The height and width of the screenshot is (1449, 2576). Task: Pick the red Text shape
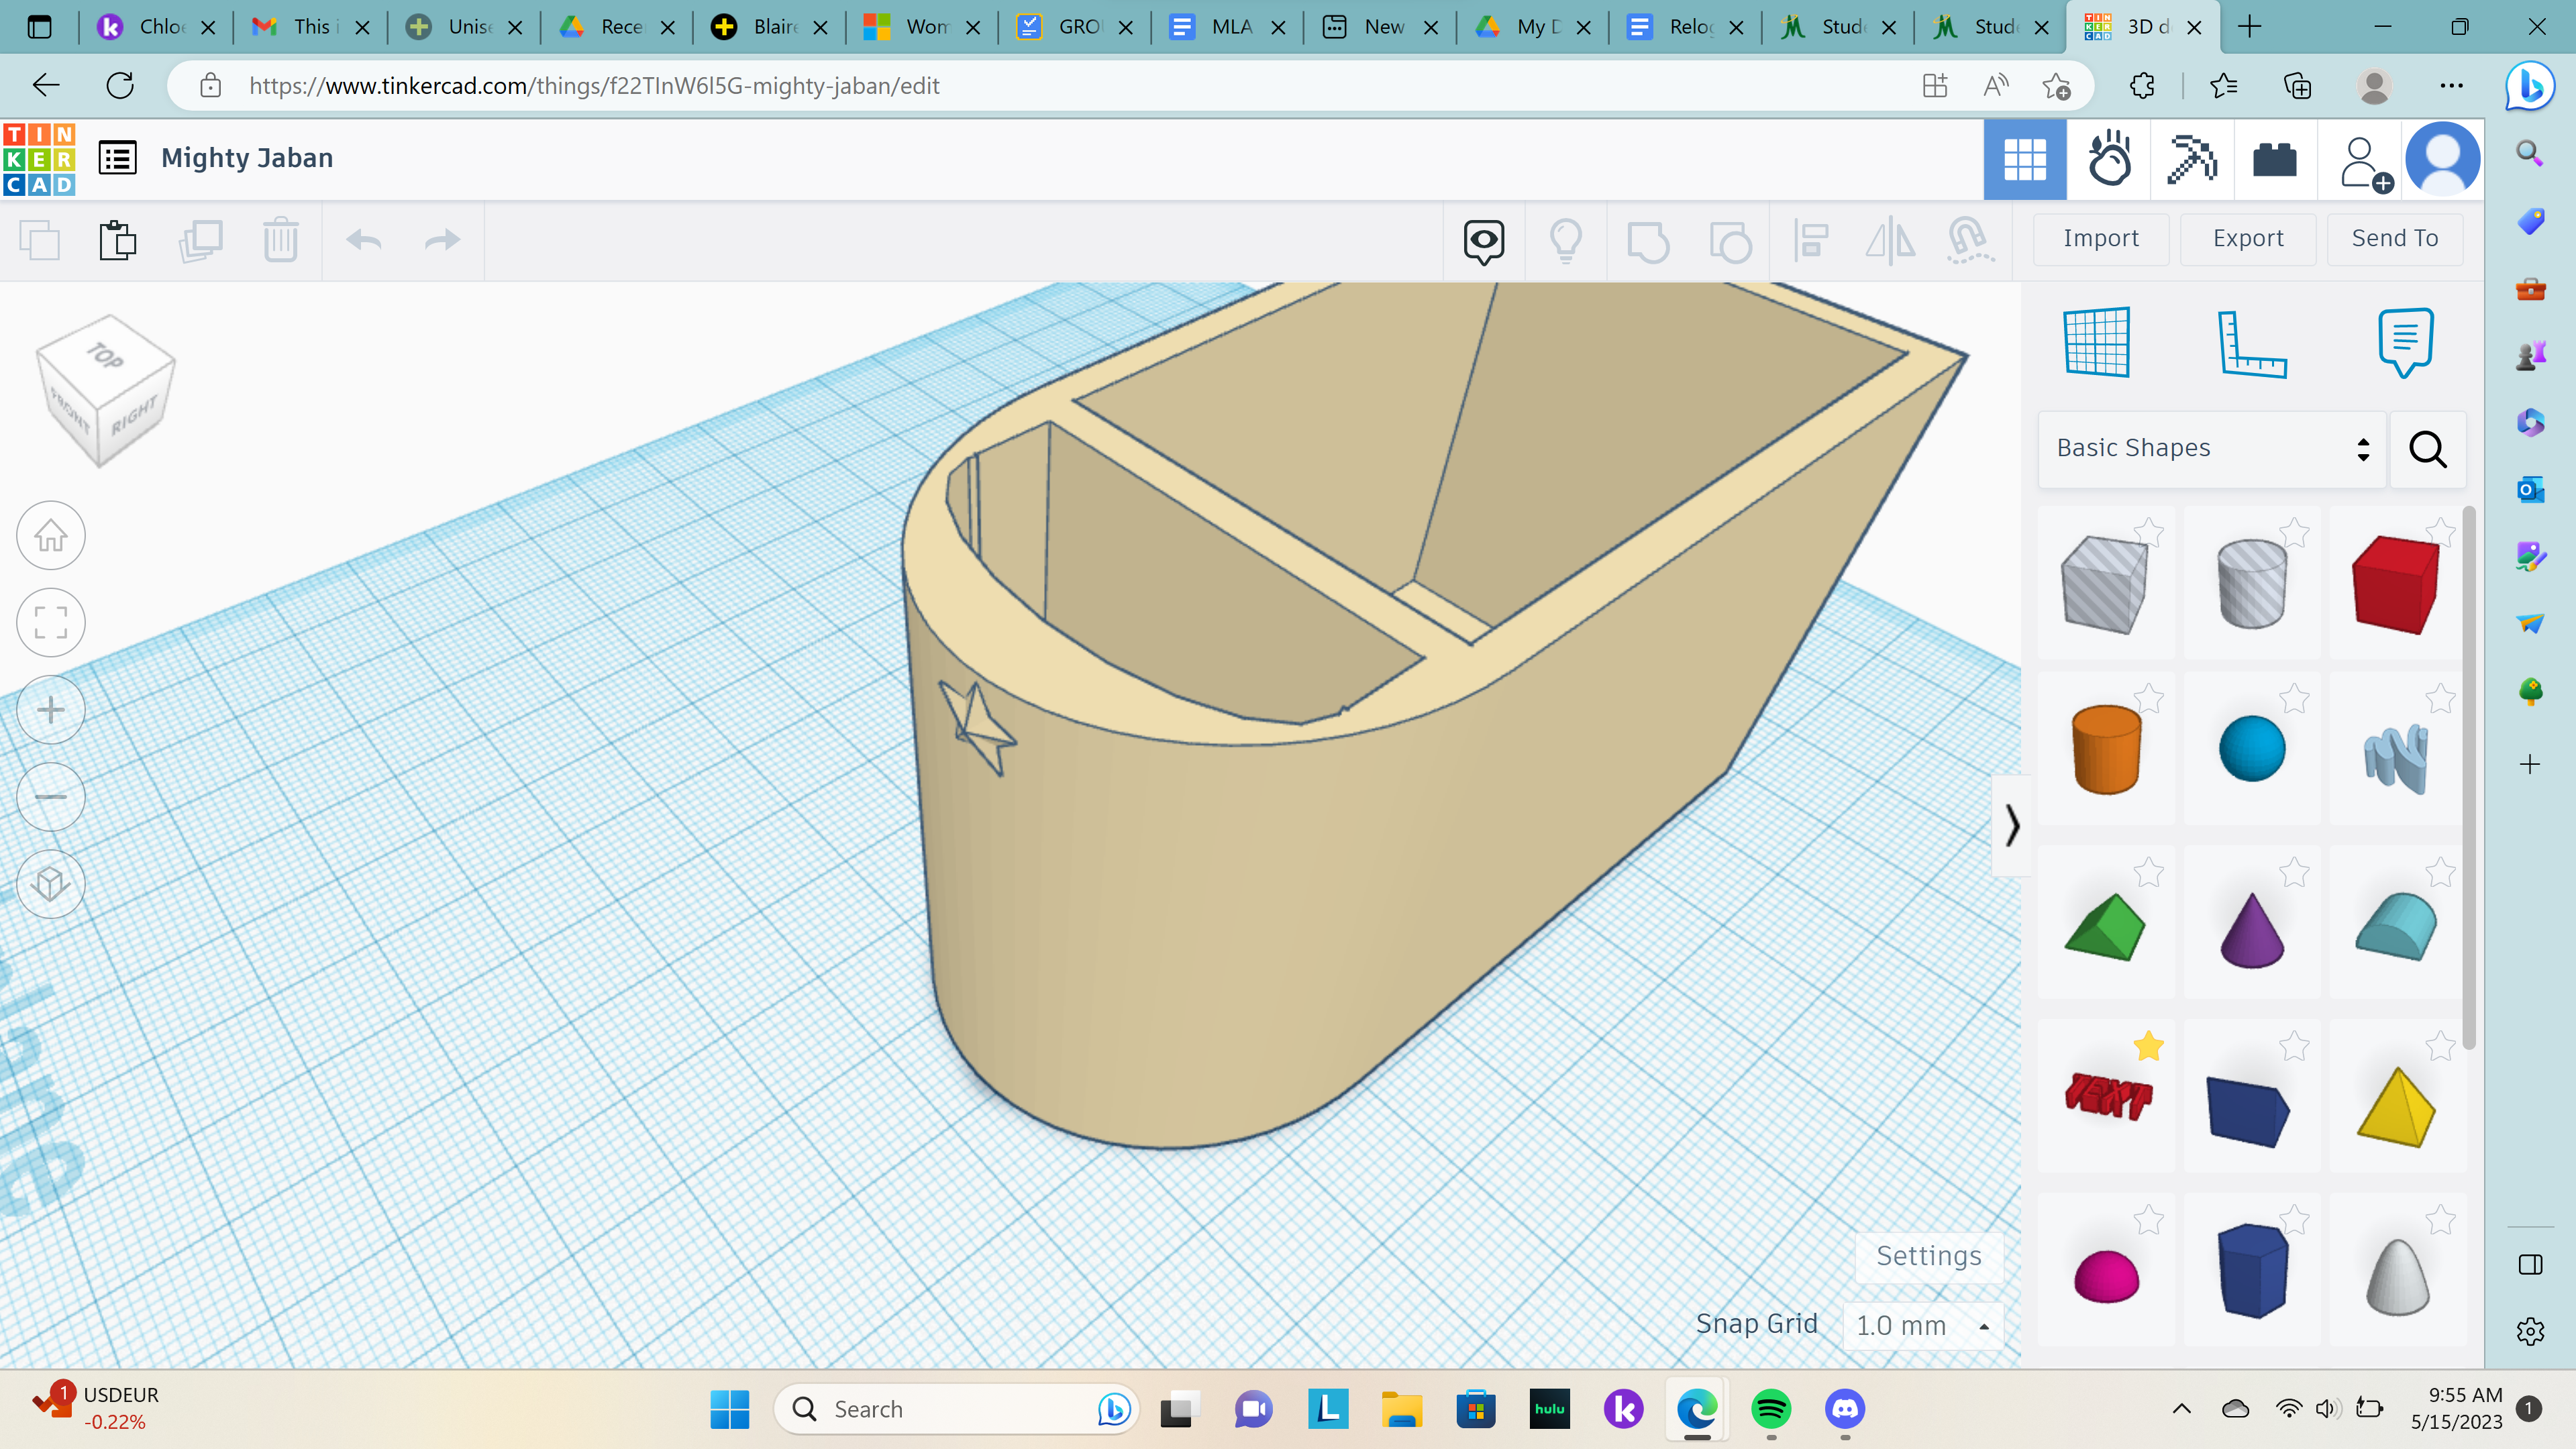(2108, 1096)
